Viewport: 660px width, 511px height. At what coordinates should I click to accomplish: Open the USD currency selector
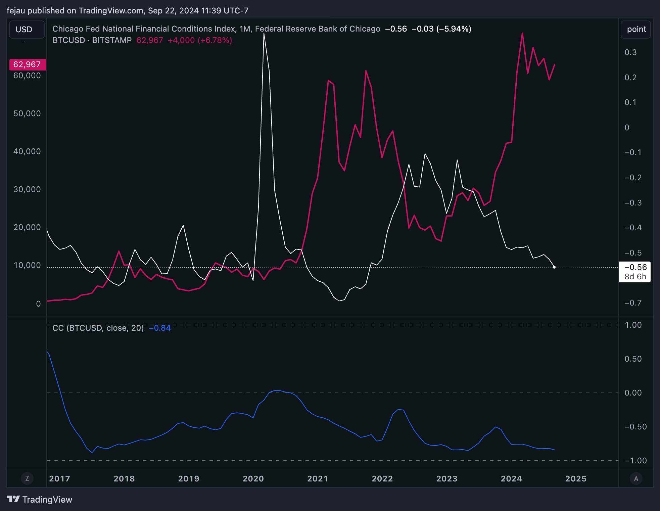[x=27, y=30]
